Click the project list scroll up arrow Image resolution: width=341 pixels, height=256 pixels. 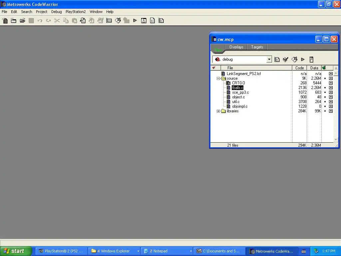click(x=336, y=73)
